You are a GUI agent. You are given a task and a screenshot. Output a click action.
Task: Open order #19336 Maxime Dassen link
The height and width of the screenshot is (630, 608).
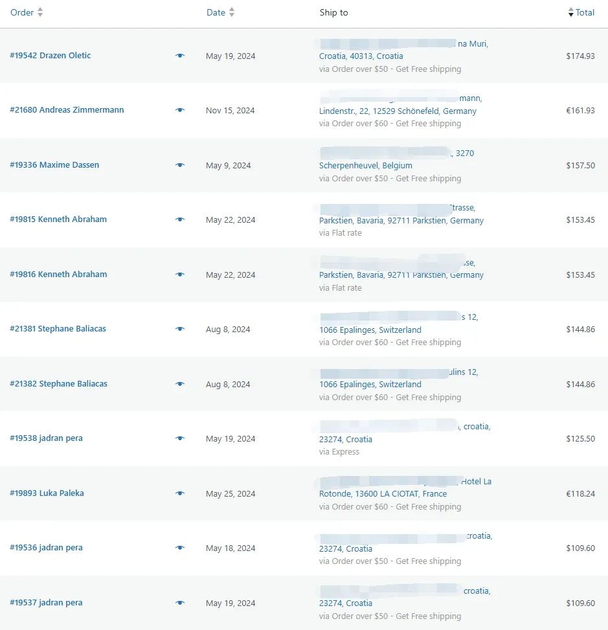click(54, 165)
